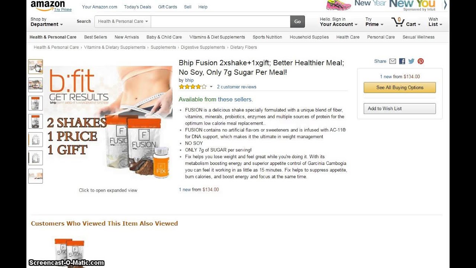
Task: Select the second product image thumbnail
Action: coord(36,85)
